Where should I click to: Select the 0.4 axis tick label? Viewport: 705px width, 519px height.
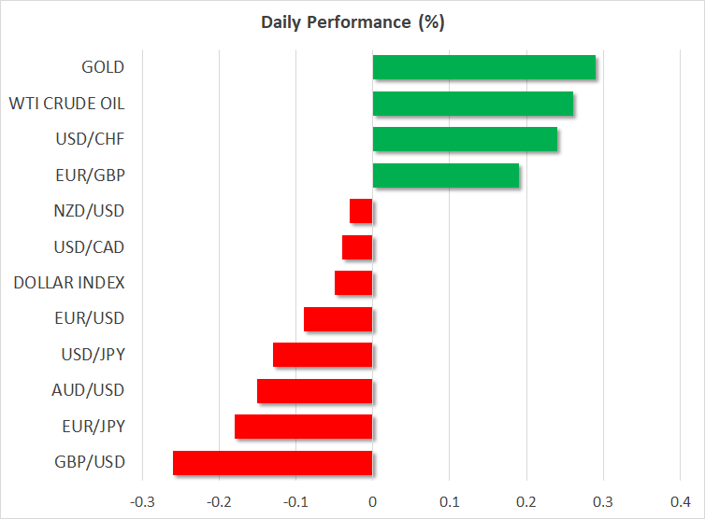pyautogui.click(x=680, y=500)
